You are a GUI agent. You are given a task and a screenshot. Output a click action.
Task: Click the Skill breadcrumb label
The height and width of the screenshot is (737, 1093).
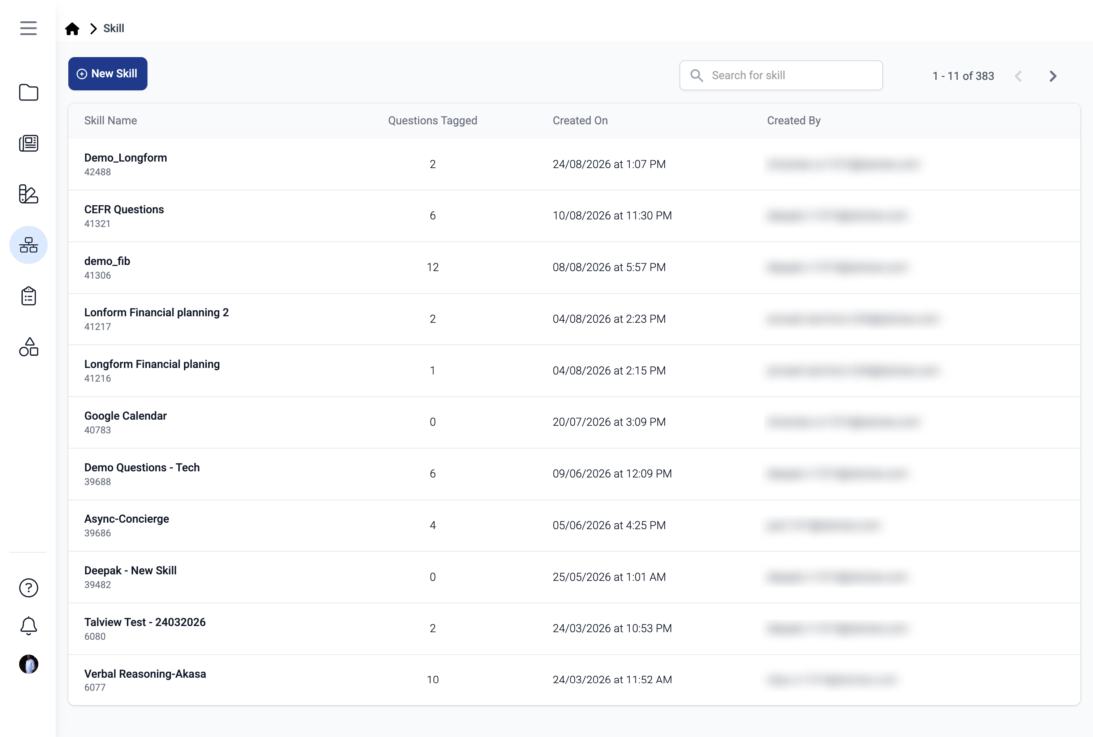tap(114, 29)
